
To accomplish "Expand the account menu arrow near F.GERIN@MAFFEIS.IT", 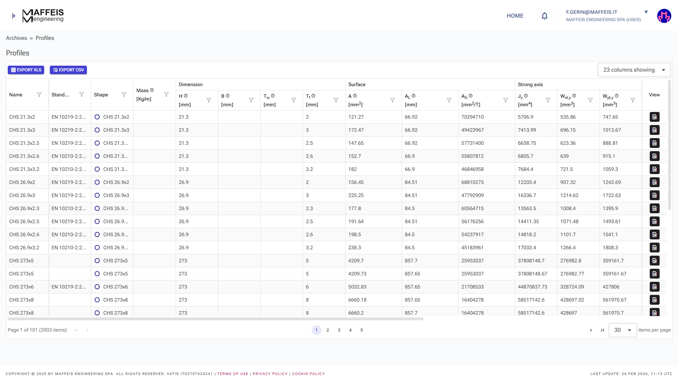I will (x=646, y=12).
